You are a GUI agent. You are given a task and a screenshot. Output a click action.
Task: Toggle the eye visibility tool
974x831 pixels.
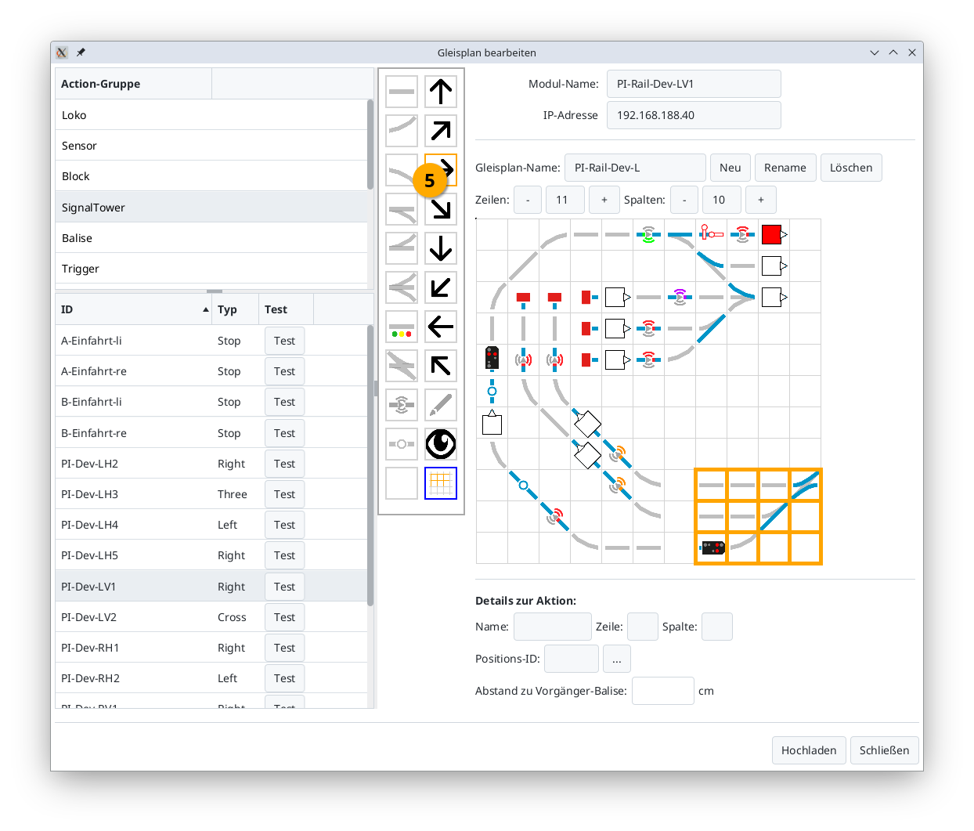tap(441, 444)
